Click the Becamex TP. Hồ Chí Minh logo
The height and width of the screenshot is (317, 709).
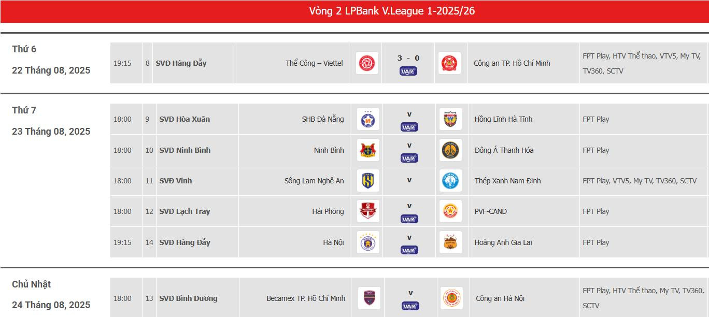pyautogui.click(x=369, y=298)
